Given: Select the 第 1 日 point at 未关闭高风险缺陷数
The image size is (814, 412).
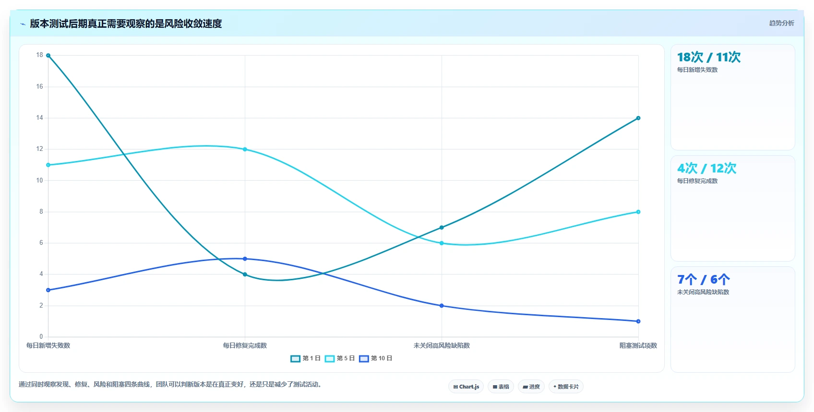Looking at the screenshot, I should point(442,228).
